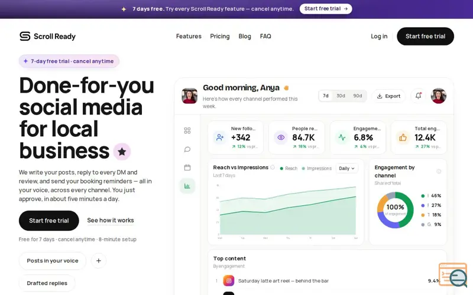Image resolution: width=473 pixels, height=295 pixels.
Task: Click the Engagement rate pulse icon
Action: coord(342,137)
